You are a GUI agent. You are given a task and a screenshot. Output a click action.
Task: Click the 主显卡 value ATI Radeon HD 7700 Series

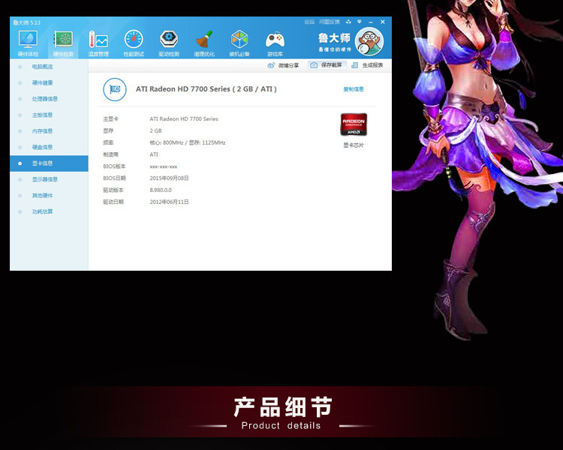tap(184, 118)
